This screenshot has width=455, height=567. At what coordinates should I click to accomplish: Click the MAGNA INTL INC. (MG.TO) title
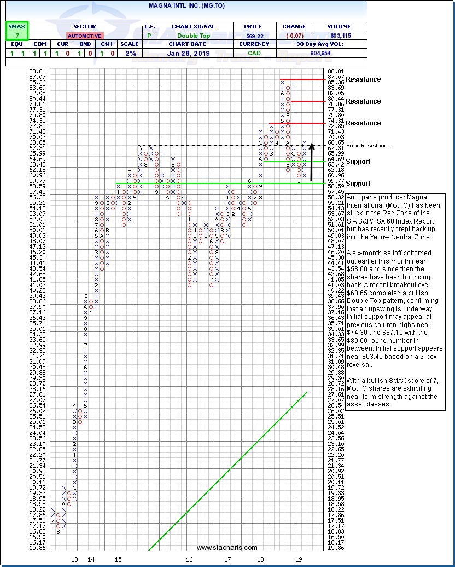click(x=186, y=5)
